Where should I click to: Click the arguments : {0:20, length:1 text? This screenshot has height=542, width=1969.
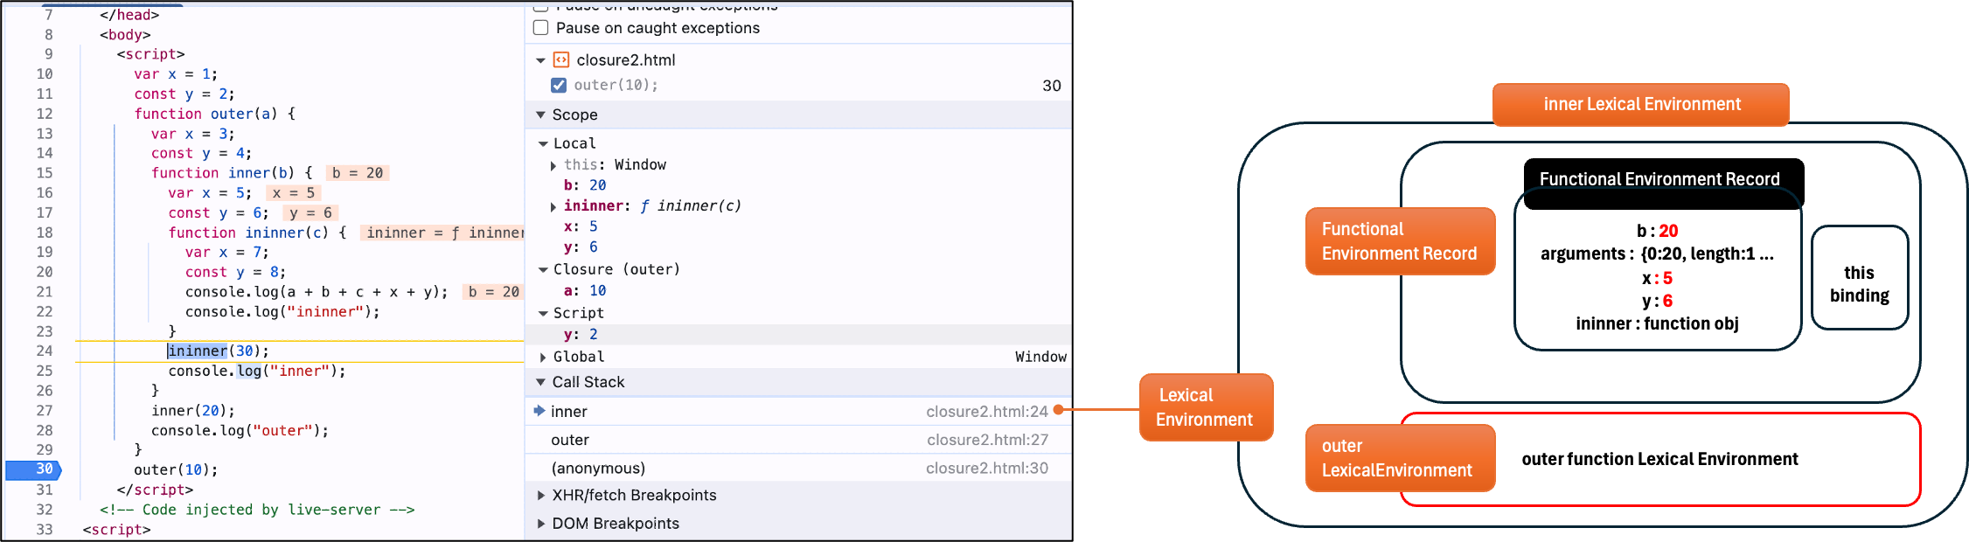(x=1657, y=254)
